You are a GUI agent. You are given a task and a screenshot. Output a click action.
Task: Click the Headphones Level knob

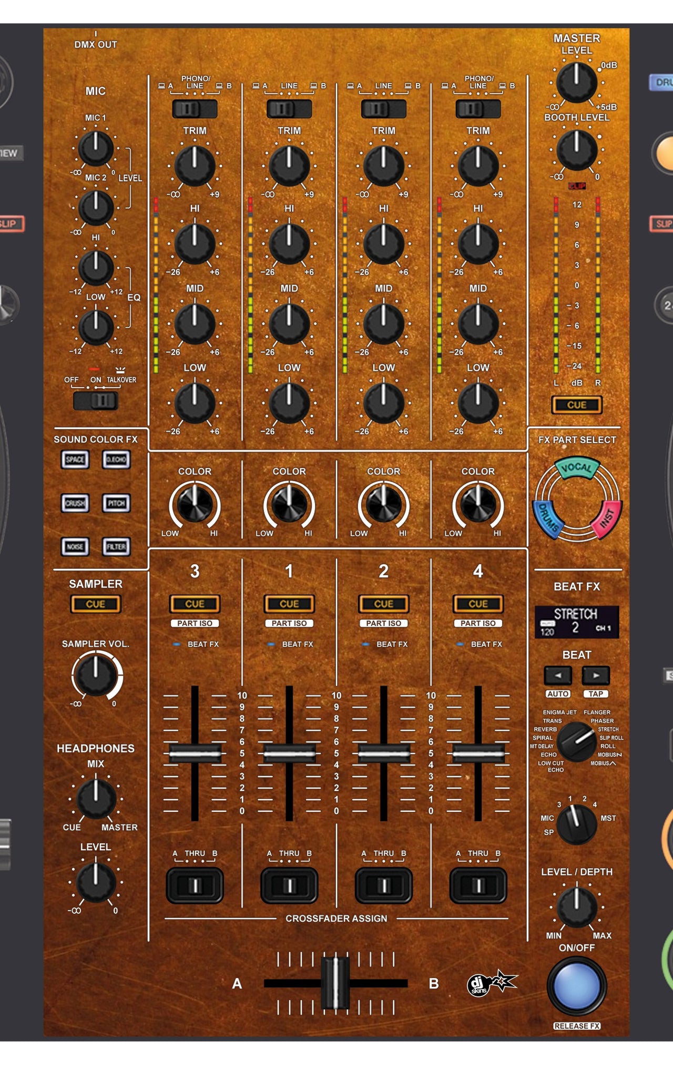coord(96,882)
